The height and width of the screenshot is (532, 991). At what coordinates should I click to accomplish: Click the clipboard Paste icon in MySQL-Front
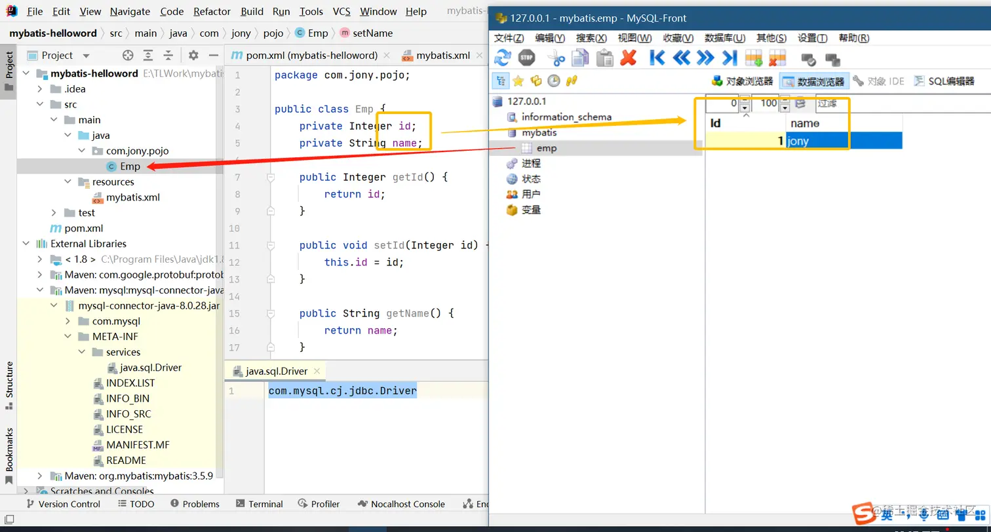tap(604, 58)
